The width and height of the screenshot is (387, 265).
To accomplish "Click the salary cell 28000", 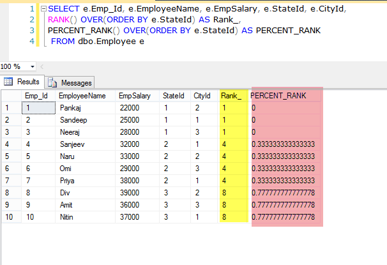I will pos(137,132).
